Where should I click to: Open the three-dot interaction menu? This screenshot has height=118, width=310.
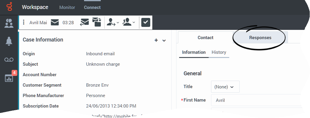[24, 22]
